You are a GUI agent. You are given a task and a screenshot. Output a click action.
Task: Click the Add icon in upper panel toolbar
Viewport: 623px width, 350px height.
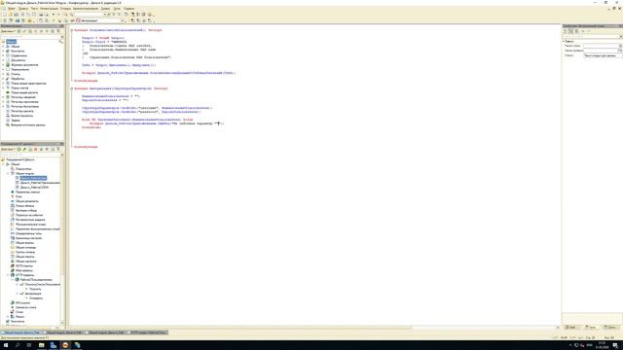pyautogui.click(x=18, y=31)
